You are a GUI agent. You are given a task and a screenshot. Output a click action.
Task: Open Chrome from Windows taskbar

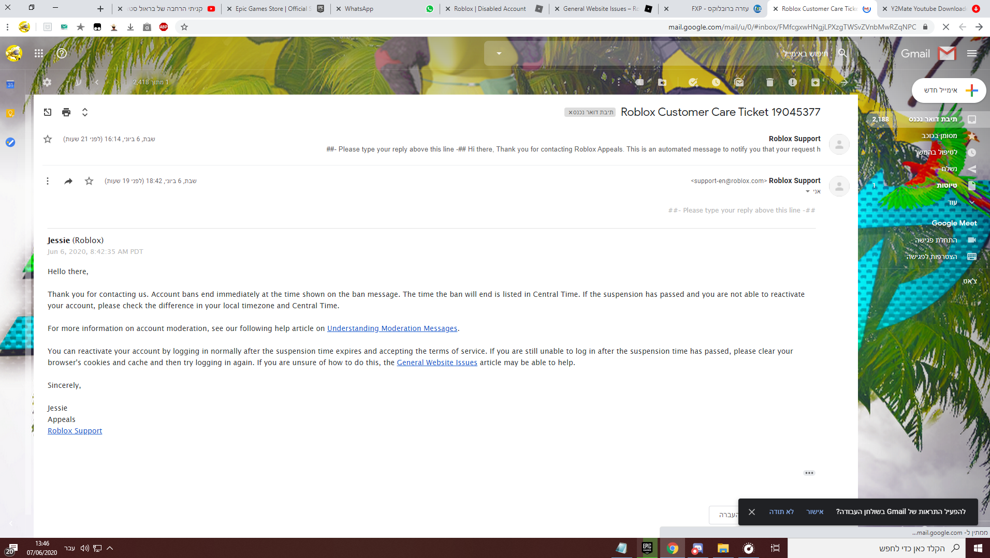click(672, 548)
